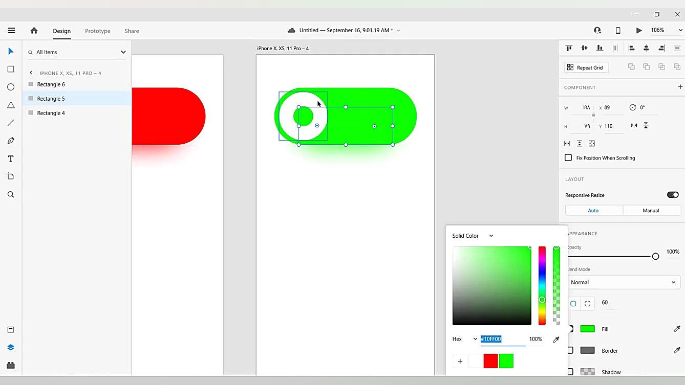Open mobile device preview

tap(618, 31)
